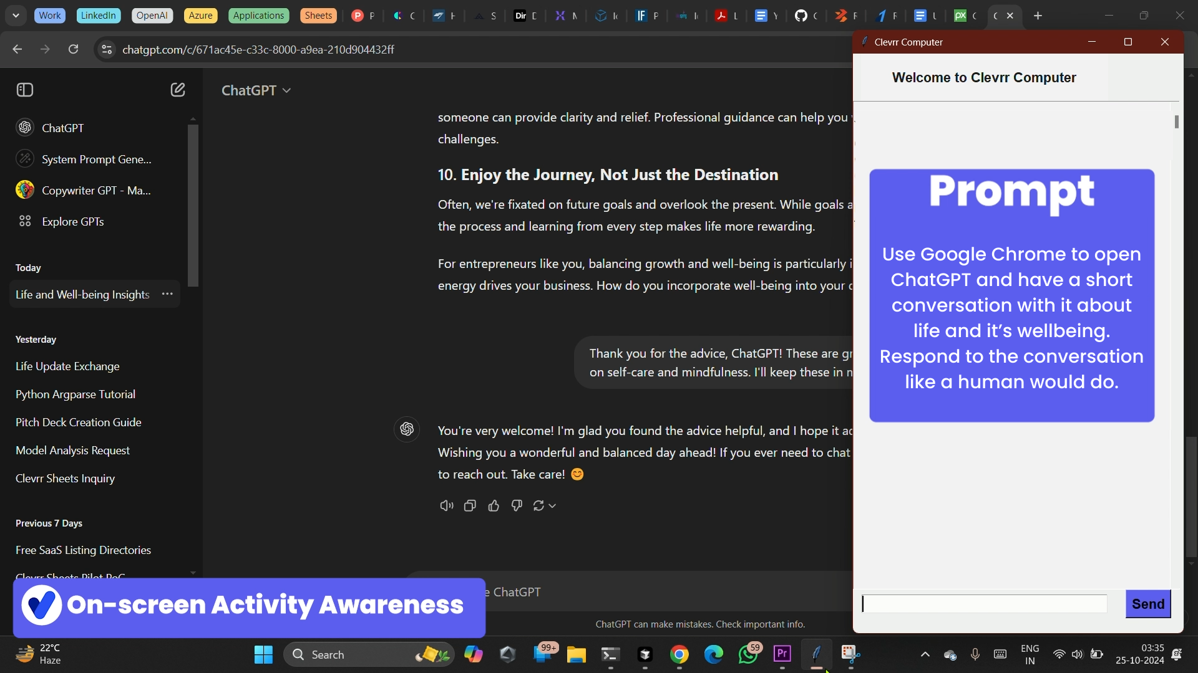Toggle microphone icon in system tray

(975, 654)
